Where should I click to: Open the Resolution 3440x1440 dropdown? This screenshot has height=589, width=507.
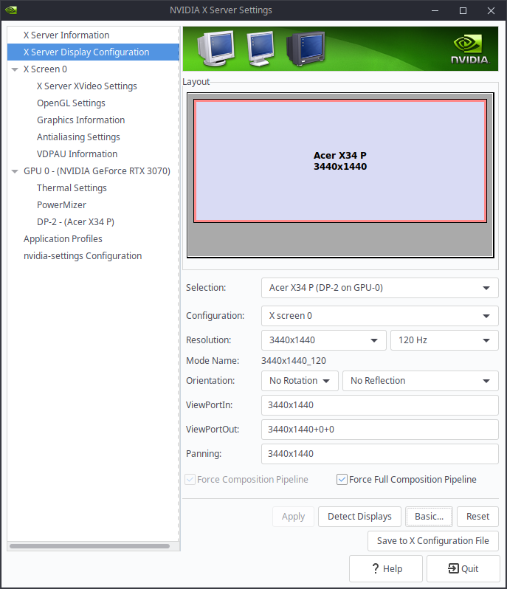click(x=323, y=340)
